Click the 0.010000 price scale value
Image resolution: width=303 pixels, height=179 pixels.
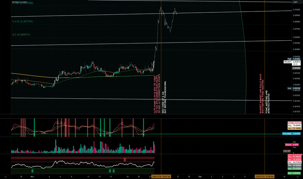(296, 10)
